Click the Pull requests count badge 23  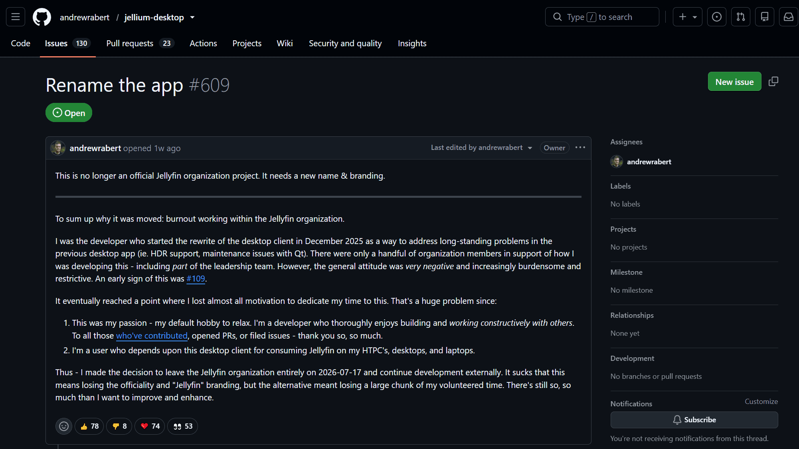167,43
